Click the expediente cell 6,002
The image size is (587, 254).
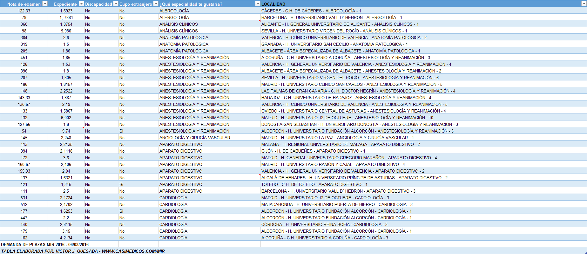(66, 118)
